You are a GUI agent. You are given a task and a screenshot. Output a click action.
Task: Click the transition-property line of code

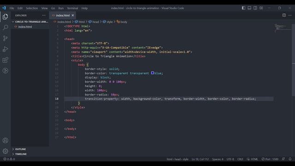170,99
